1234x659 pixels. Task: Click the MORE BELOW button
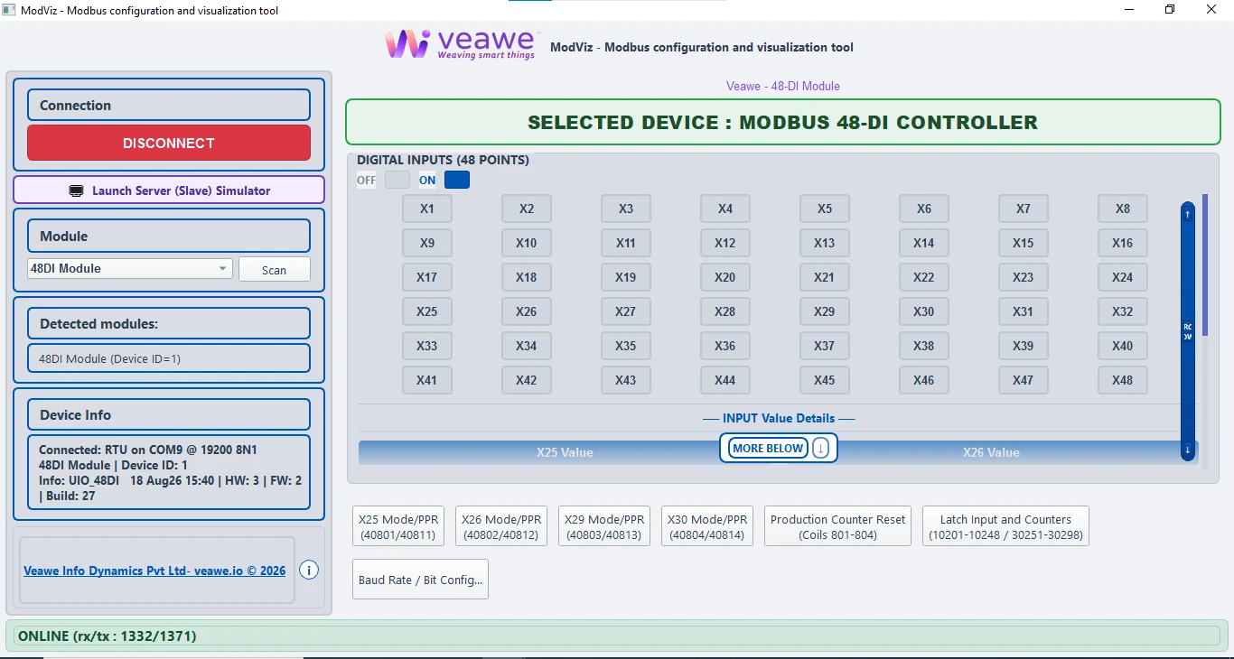click(768, 448)
